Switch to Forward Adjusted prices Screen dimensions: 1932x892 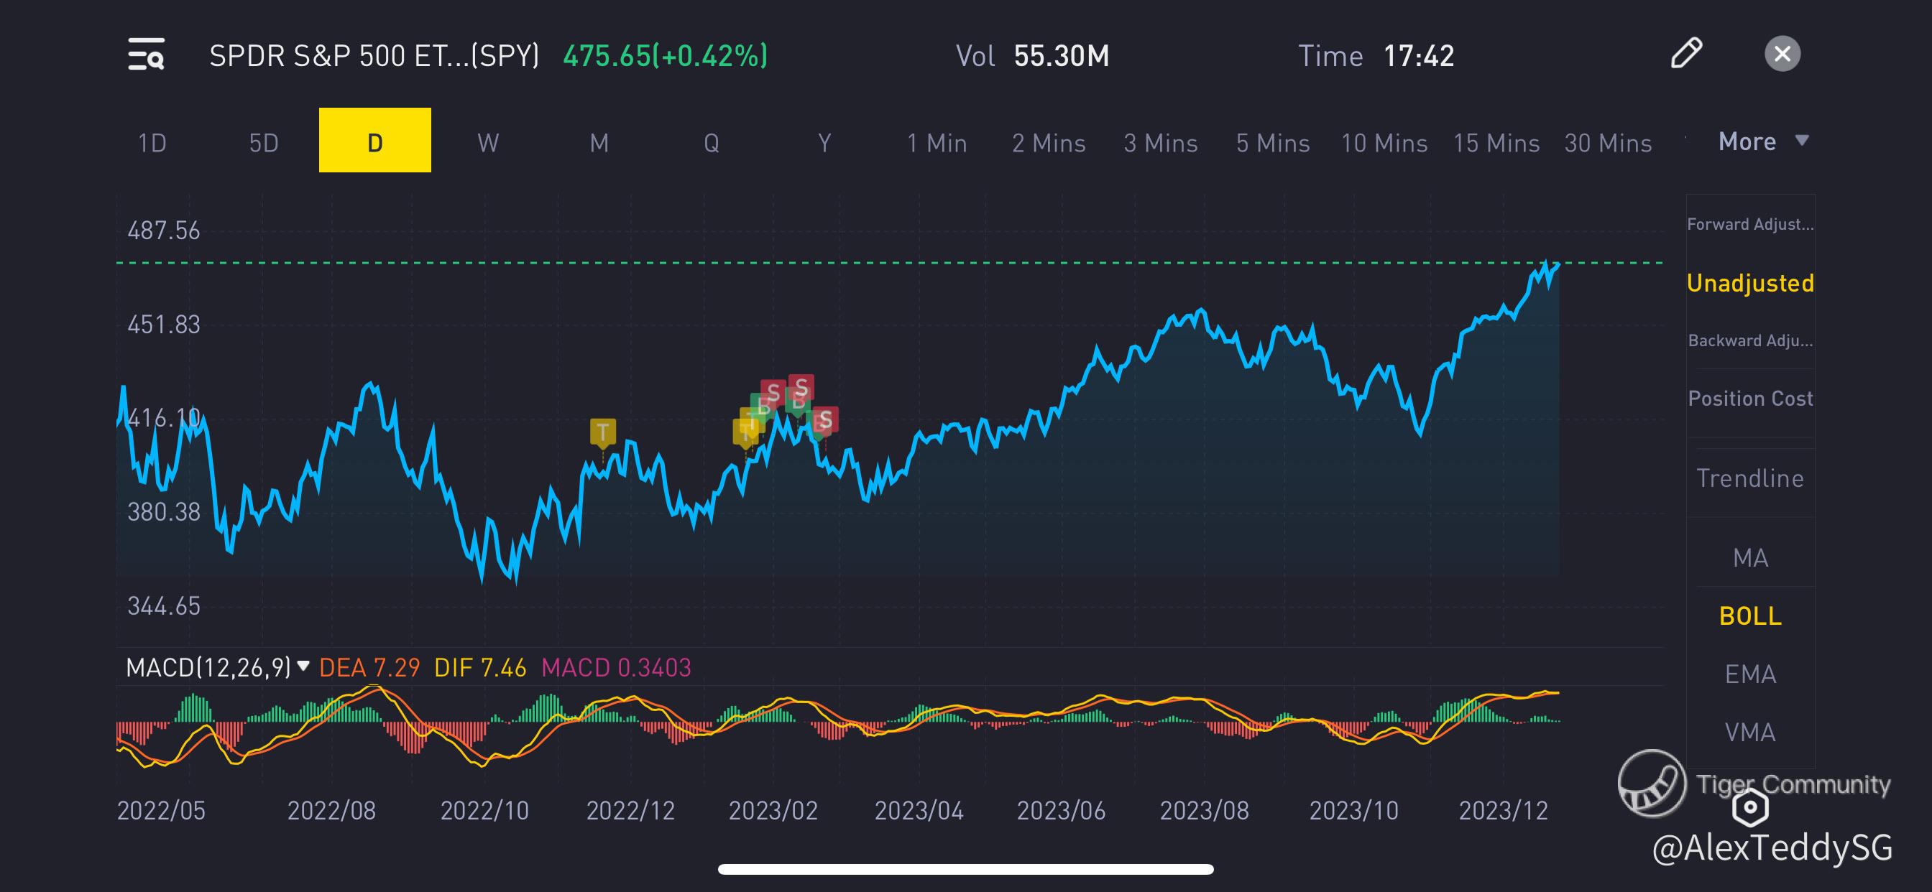click(1749, 224)
